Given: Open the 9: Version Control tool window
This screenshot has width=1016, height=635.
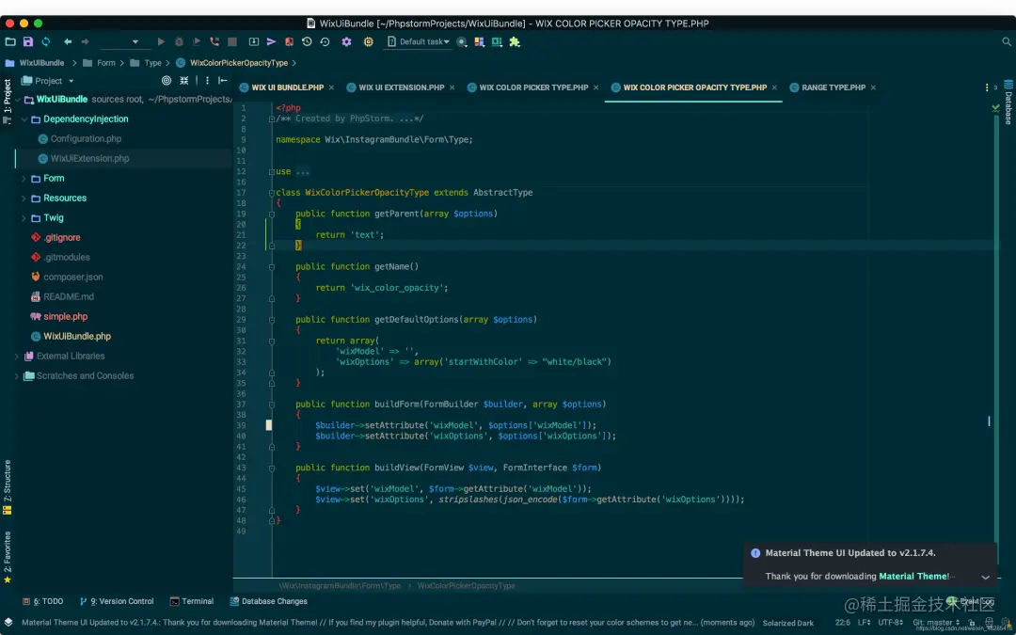Looking at the screenshot, I should (x=117, y=601).
